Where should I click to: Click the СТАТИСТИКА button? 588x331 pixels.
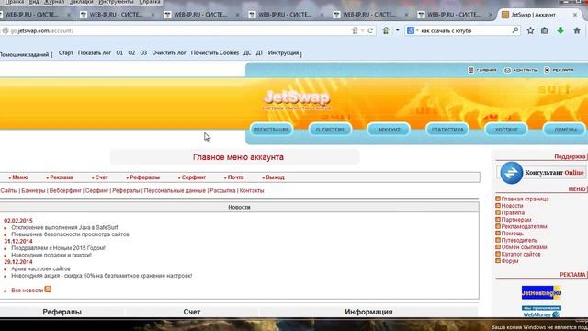(x=447, y=130)
